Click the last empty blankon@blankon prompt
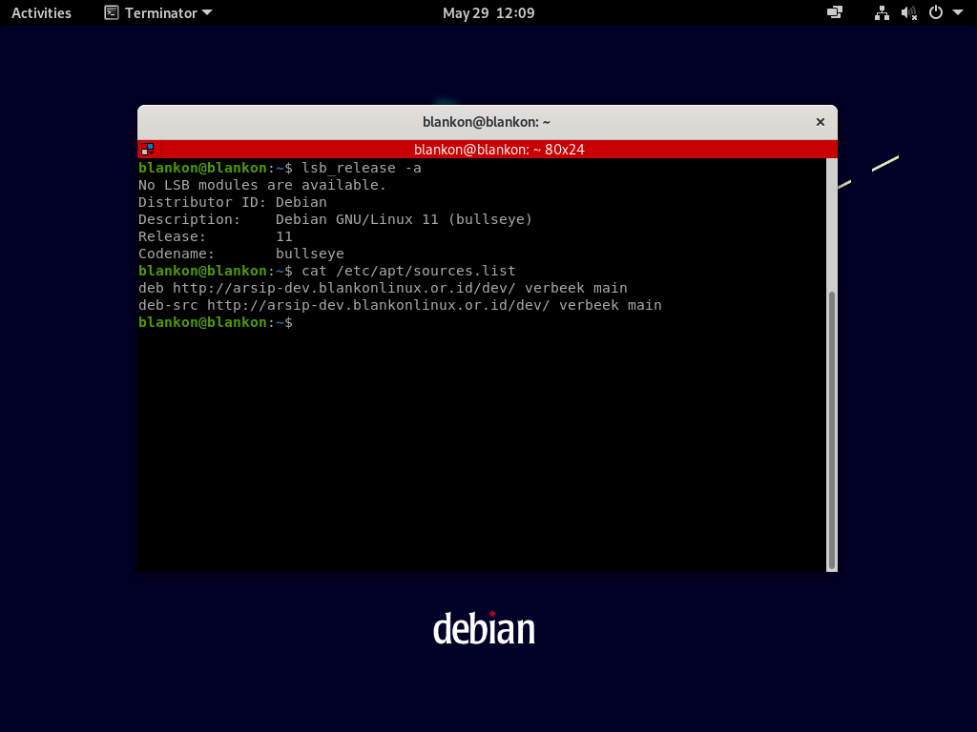 [x=216, y=322]
